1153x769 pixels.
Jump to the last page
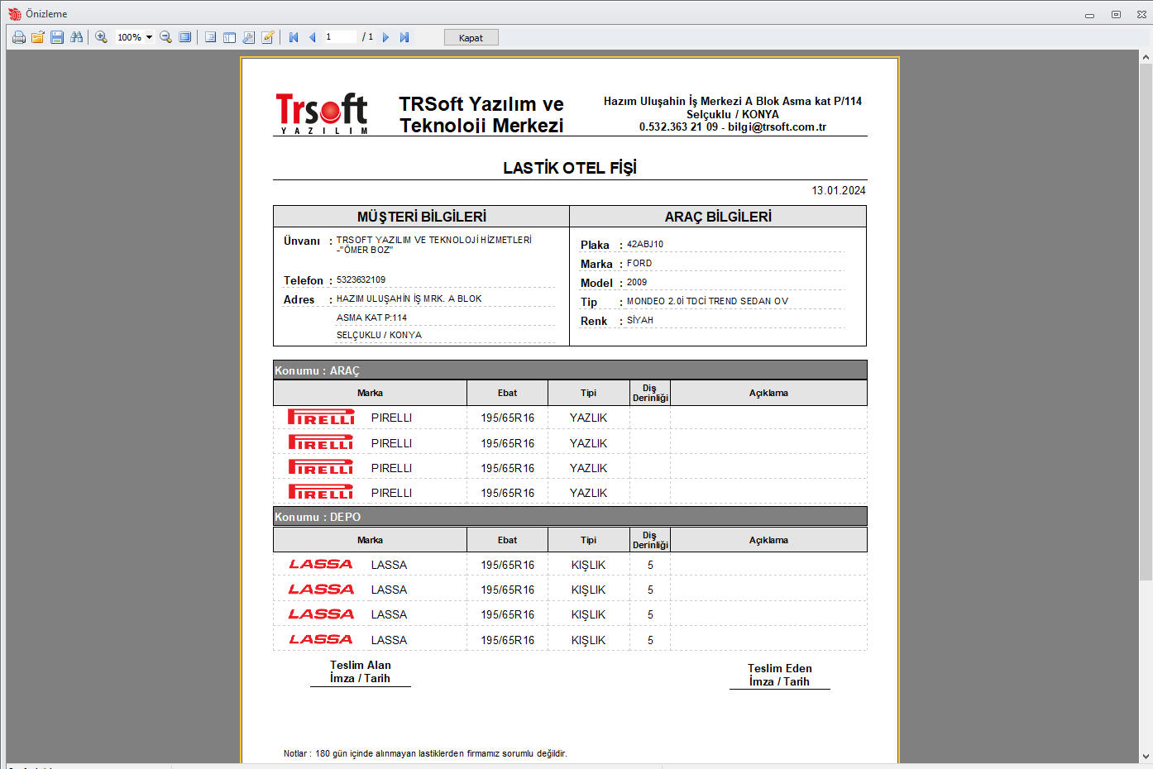tap(404, 37)
